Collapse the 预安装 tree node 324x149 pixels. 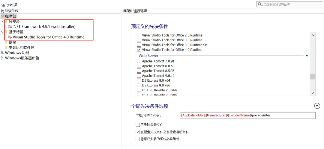[x=2, y=21]
